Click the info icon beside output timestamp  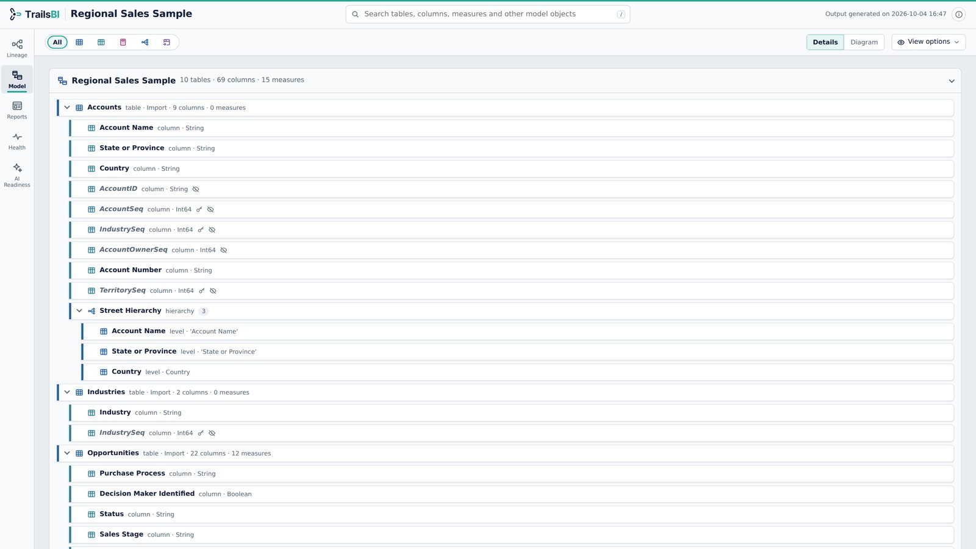pyautogui.click(x=959, y=14)
